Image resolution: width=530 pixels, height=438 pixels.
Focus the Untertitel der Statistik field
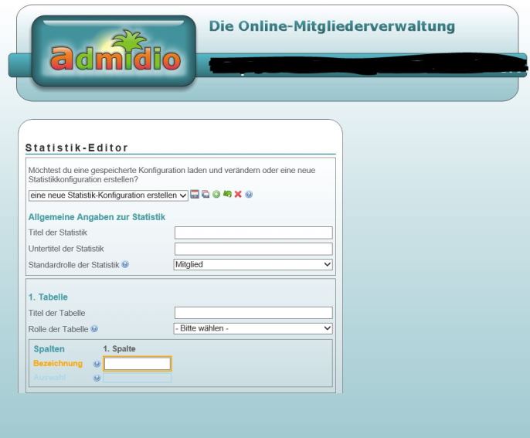[x=253, y=249]
